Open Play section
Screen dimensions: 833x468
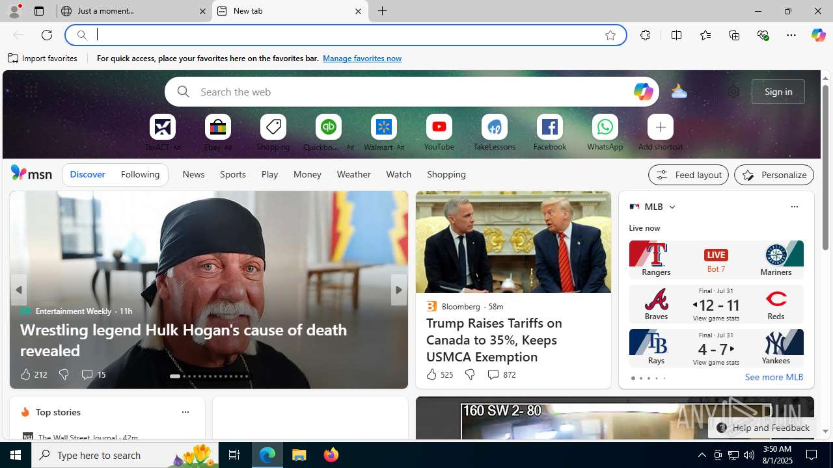tap(269, 174)
